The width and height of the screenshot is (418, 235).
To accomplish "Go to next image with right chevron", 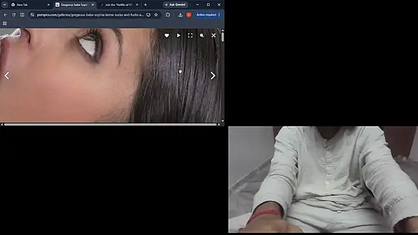I will pos(213,76).
